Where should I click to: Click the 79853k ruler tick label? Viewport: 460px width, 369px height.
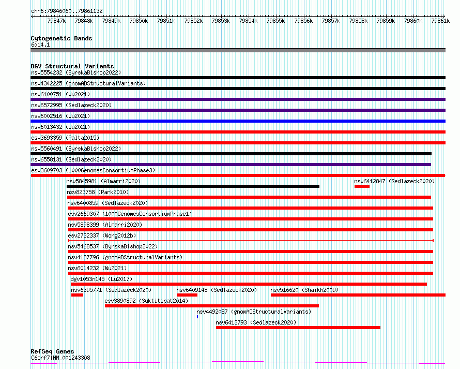221,21
